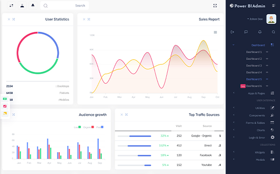This screenshot has height=174, width=280.
Task: Click the sidebar search magnifier icon
Action: 273,32
